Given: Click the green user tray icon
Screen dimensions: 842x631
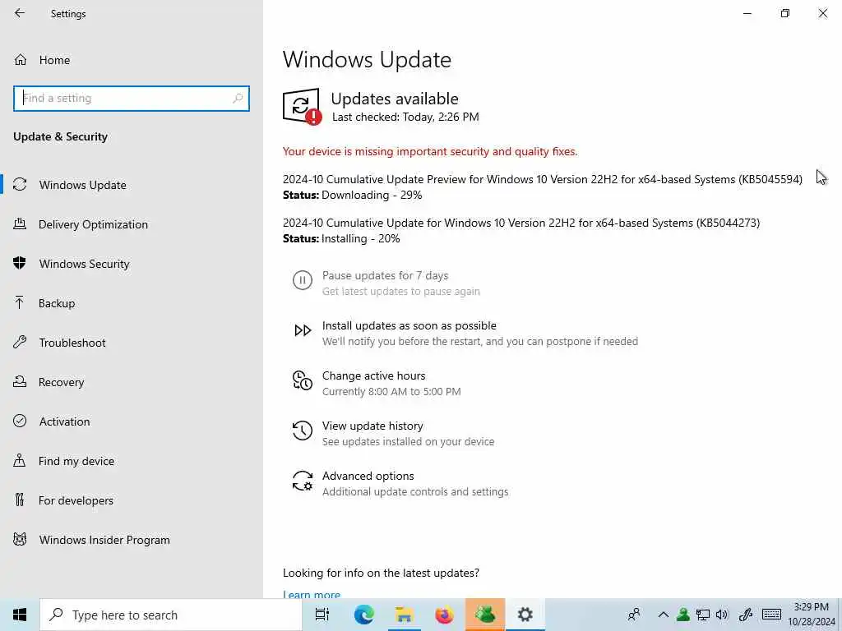Looking at the screenshot, I should pyautogui.click(x=683, y=615).
